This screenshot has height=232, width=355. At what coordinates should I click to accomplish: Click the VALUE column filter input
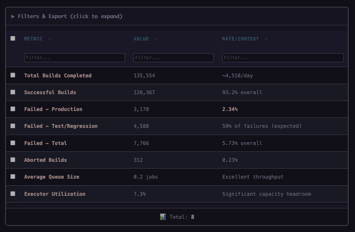[173, 58]
